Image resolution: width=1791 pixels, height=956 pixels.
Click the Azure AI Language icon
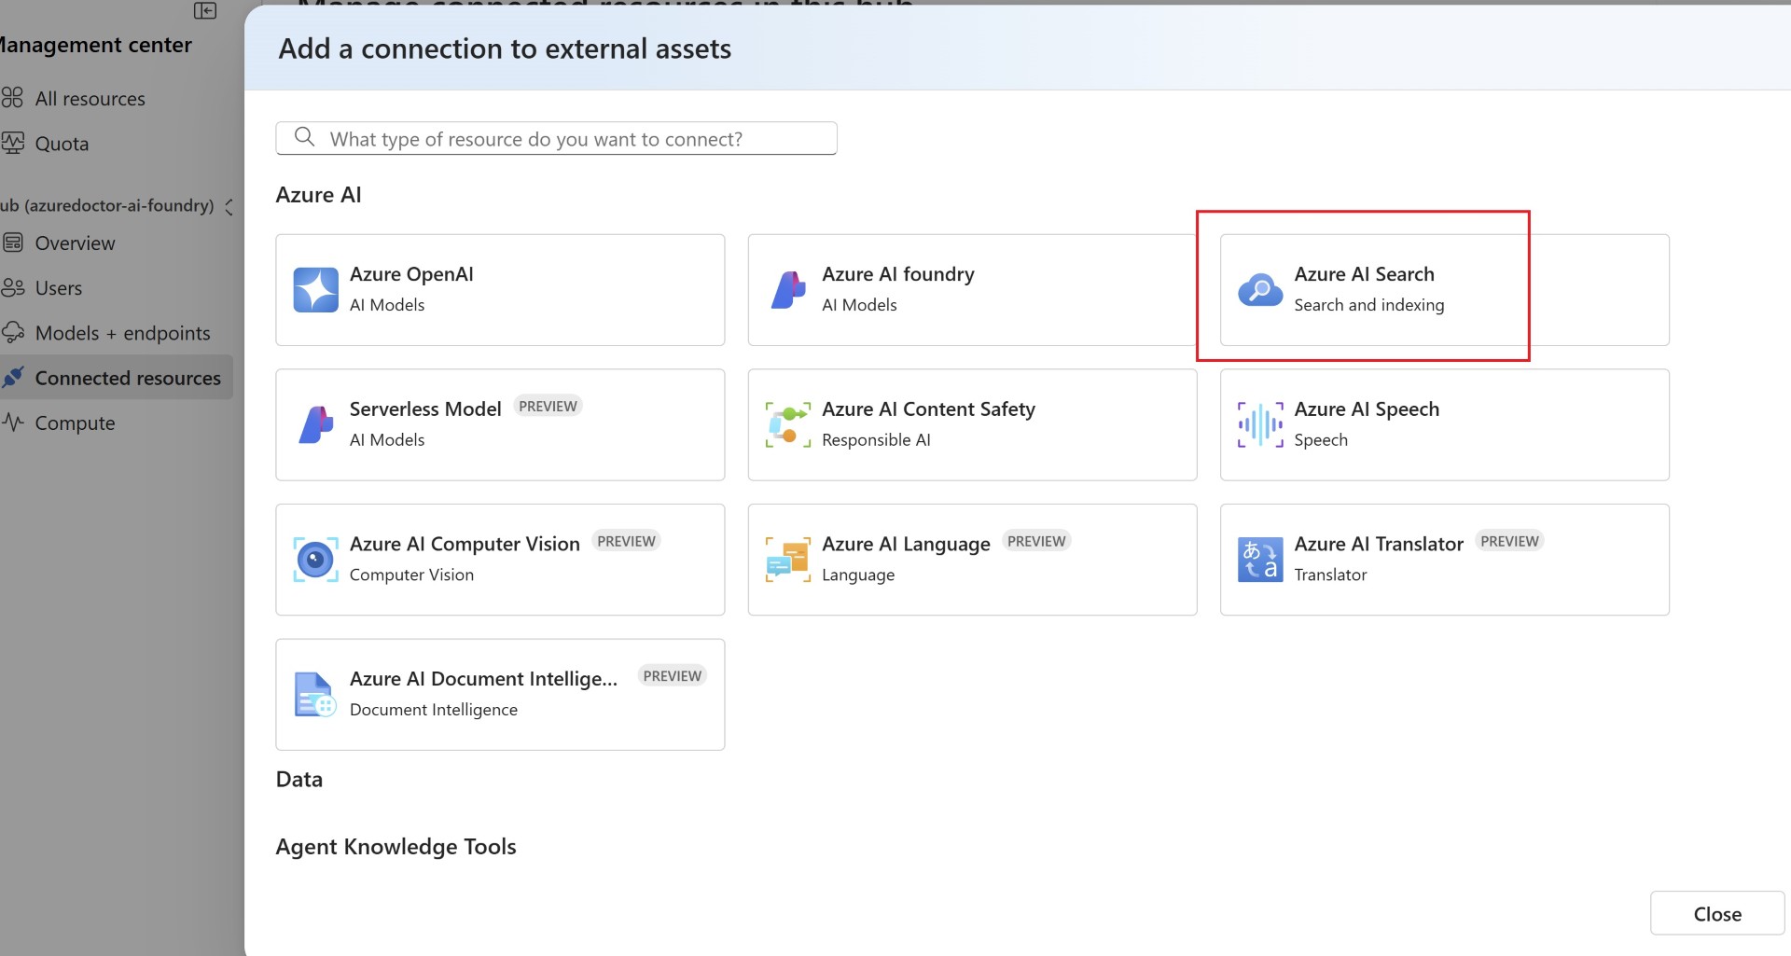(787, 560)
